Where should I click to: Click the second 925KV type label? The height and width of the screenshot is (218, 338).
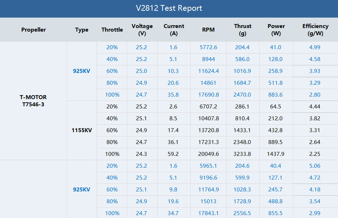82,190
